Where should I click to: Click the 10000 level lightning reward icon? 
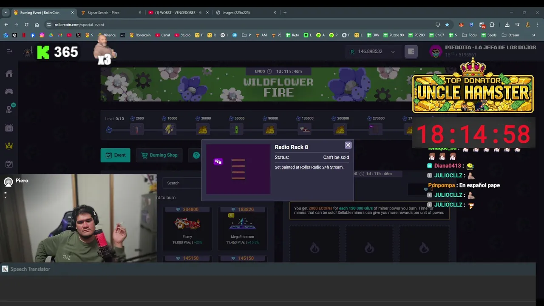tap(169, 129)
